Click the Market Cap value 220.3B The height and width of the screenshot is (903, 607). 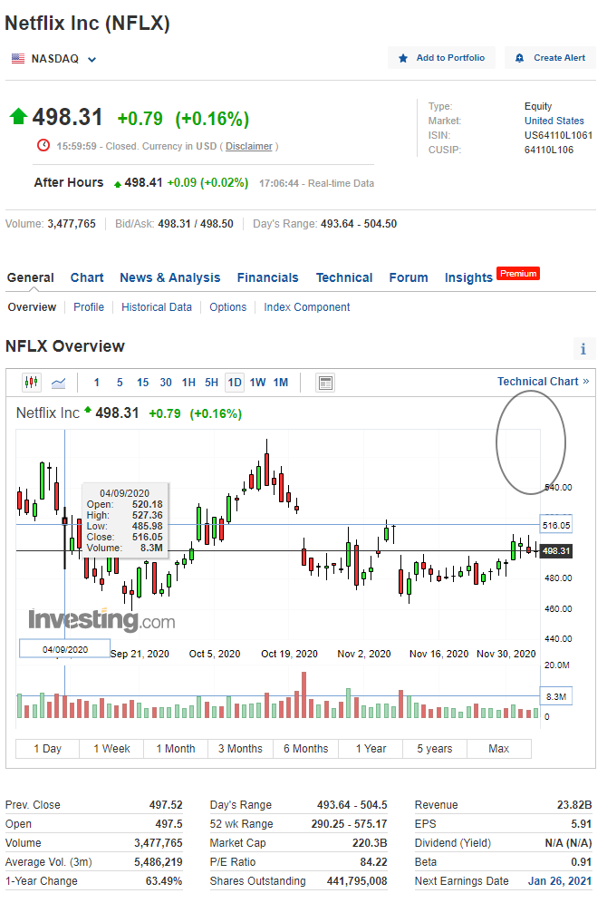click(x=370, y=843)
